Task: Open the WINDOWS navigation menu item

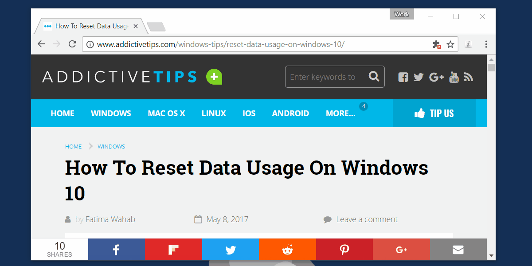Action: [x=111, y=113]
